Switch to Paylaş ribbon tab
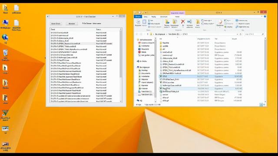278x156 pixels. pos(153,16)
